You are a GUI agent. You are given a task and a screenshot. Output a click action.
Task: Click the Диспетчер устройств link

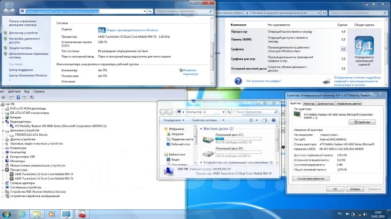click(23, 33)
